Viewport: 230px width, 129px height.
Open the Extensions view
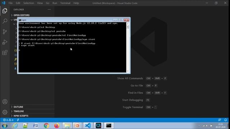[x=5, y=53]
